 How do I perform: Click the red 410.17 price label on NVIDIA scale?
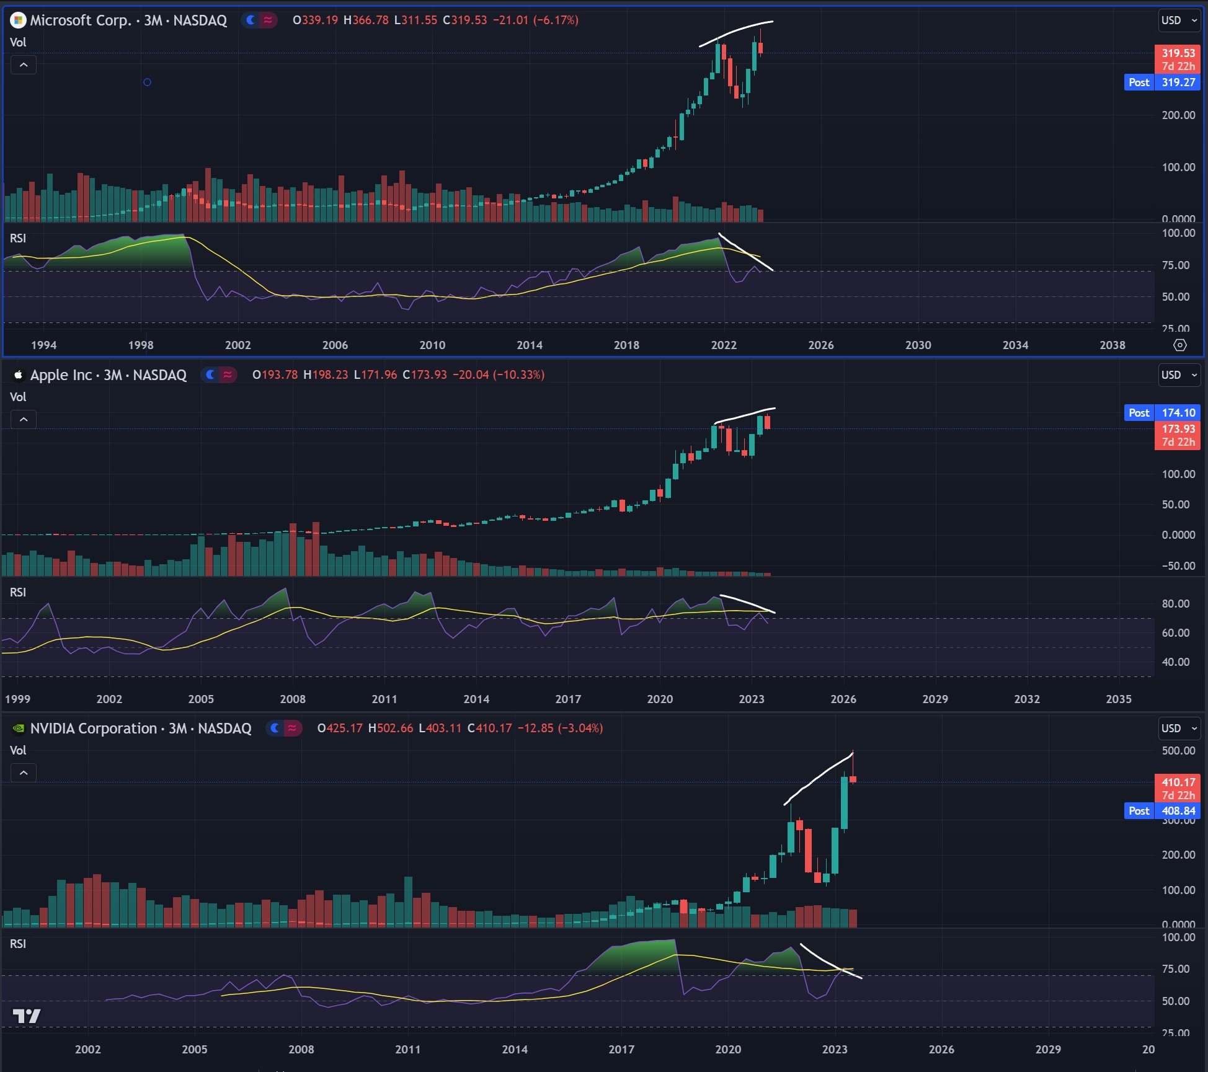[1177, 782]
